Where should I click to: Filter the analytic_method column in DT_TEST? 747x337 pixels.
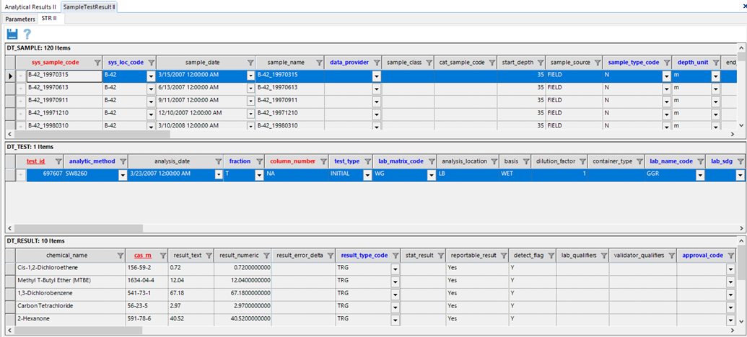pyautogui.click(x=123, y=161)
